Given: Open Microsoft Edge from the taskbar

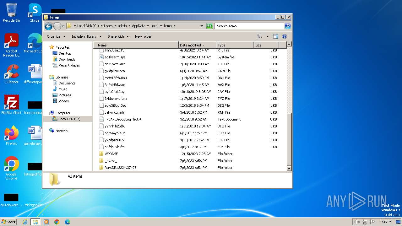Looking at the screenshot, I should [68, 222].
